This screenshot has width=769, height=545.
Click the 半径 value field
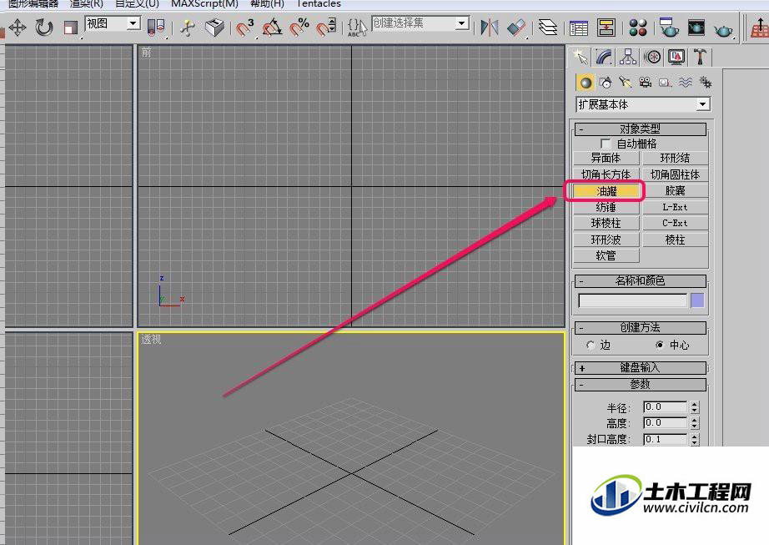(665, 406)
